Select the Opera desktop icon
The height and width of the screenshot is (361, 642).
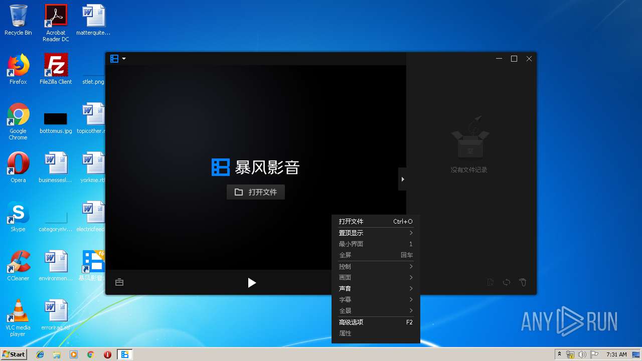[18, 167]
